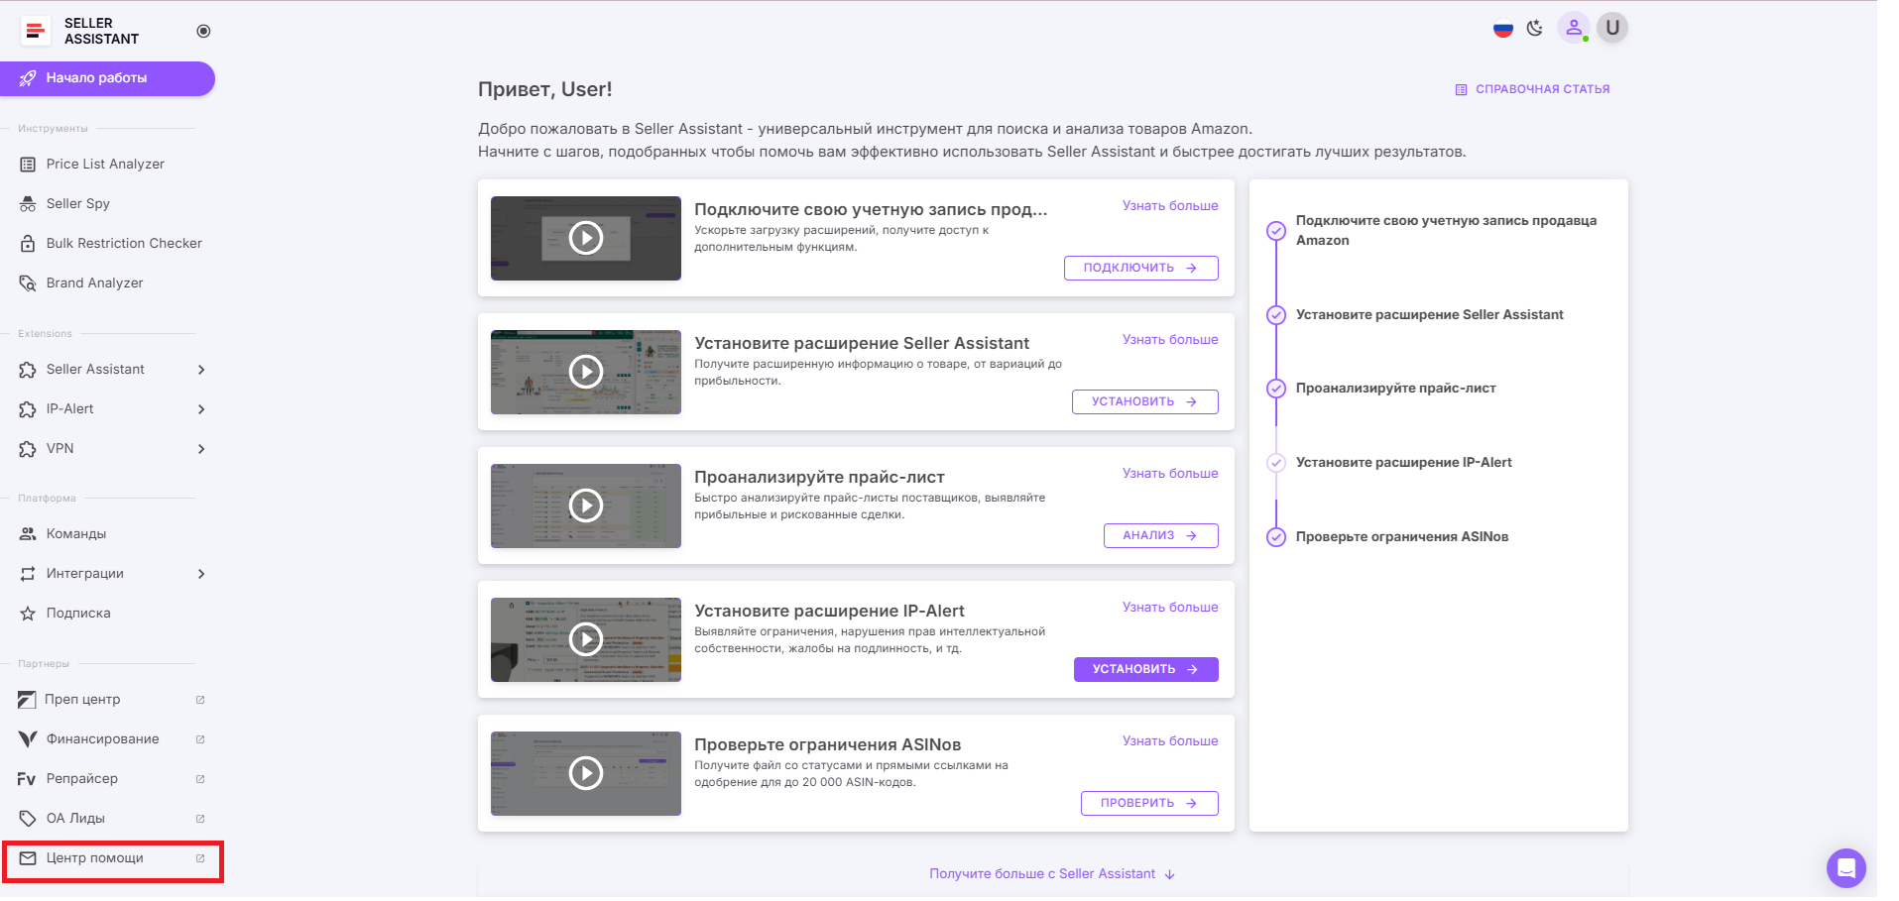1899x901 pixels.
Task: Go to Подписка page
Action: click(x=78, y=614)
